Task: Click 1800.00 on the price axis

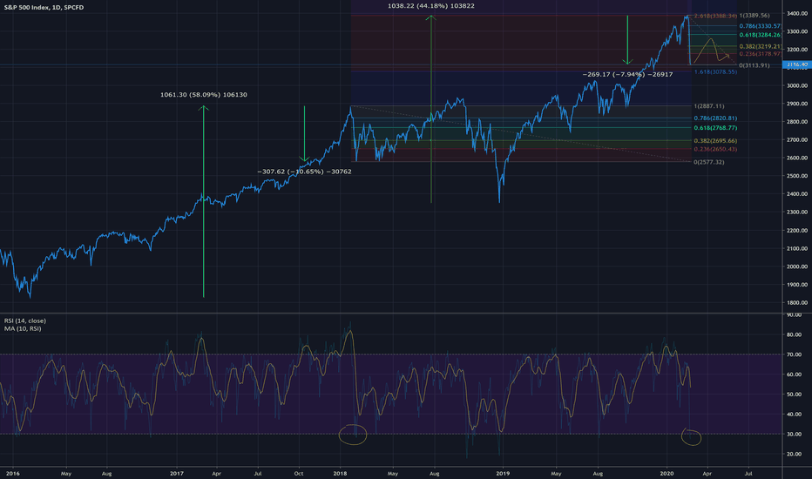Action: tap(797, 303)
